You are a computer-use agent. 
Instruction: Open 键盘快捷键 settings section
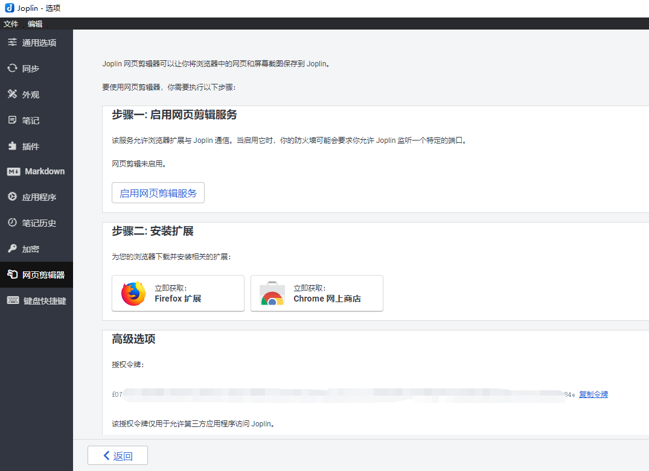pyautogui.click(x=36, y=300)
